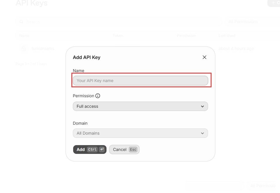280x193 pixels.
Task: Click the Permission info icon
Action: point(98,96)
